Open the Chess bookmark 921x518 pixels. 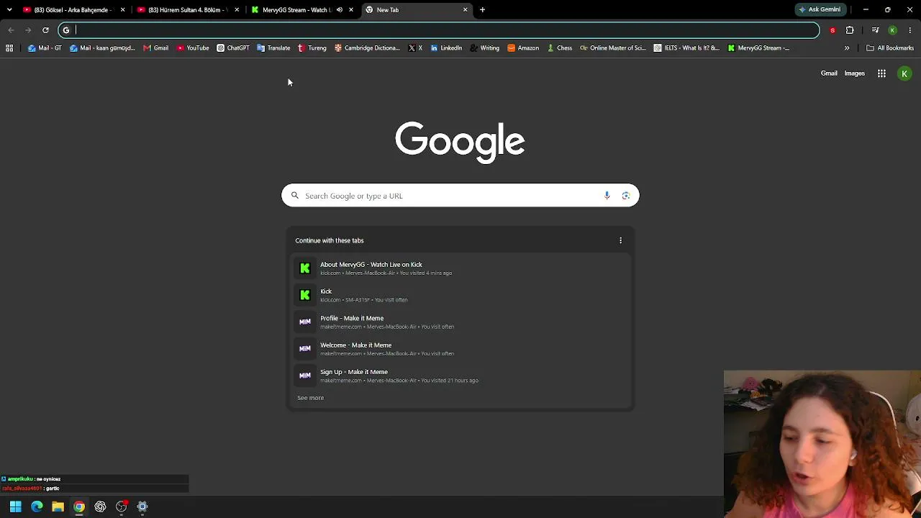[559, 48]
